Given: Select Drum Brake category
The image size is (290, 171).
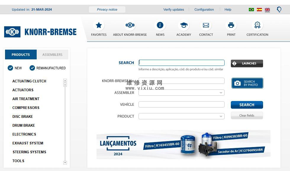Looking at the screenshot, I should [24, 126].
